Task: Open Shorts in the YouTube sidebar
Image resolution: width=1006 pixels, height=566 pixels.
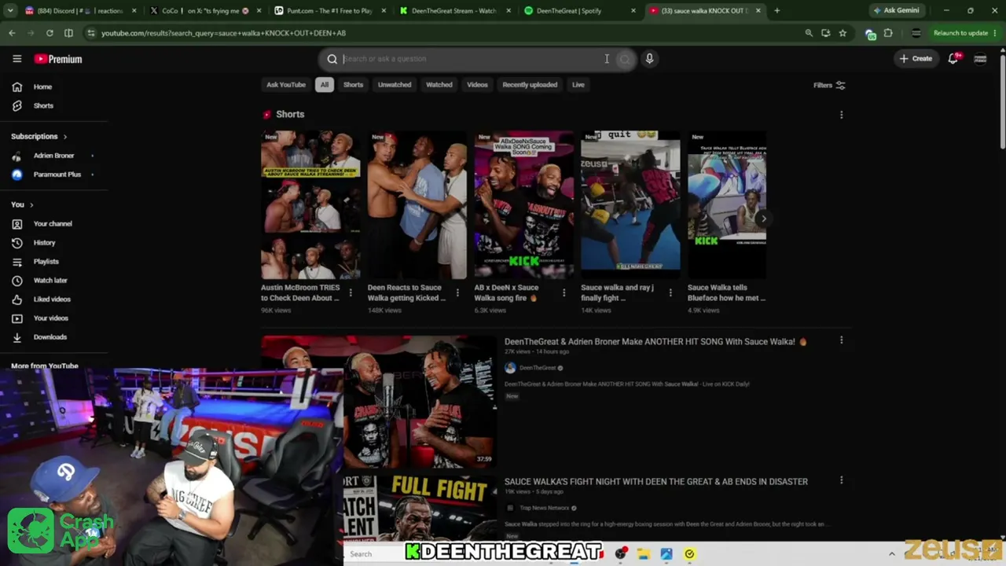Action: (43, 105)
